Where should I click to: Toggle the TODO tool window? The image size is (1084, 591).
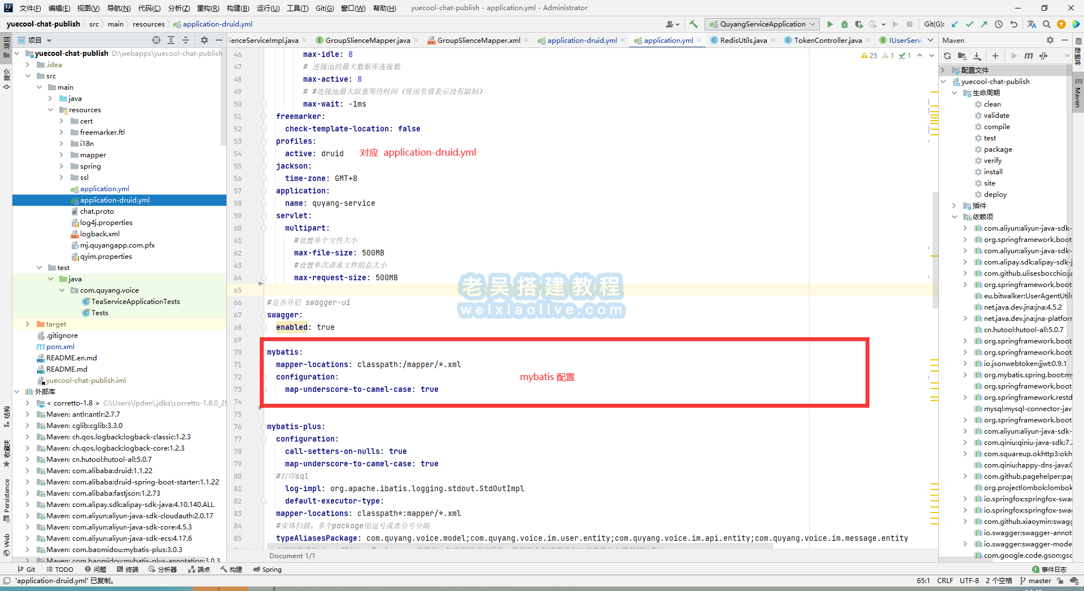tap(60, 570)
